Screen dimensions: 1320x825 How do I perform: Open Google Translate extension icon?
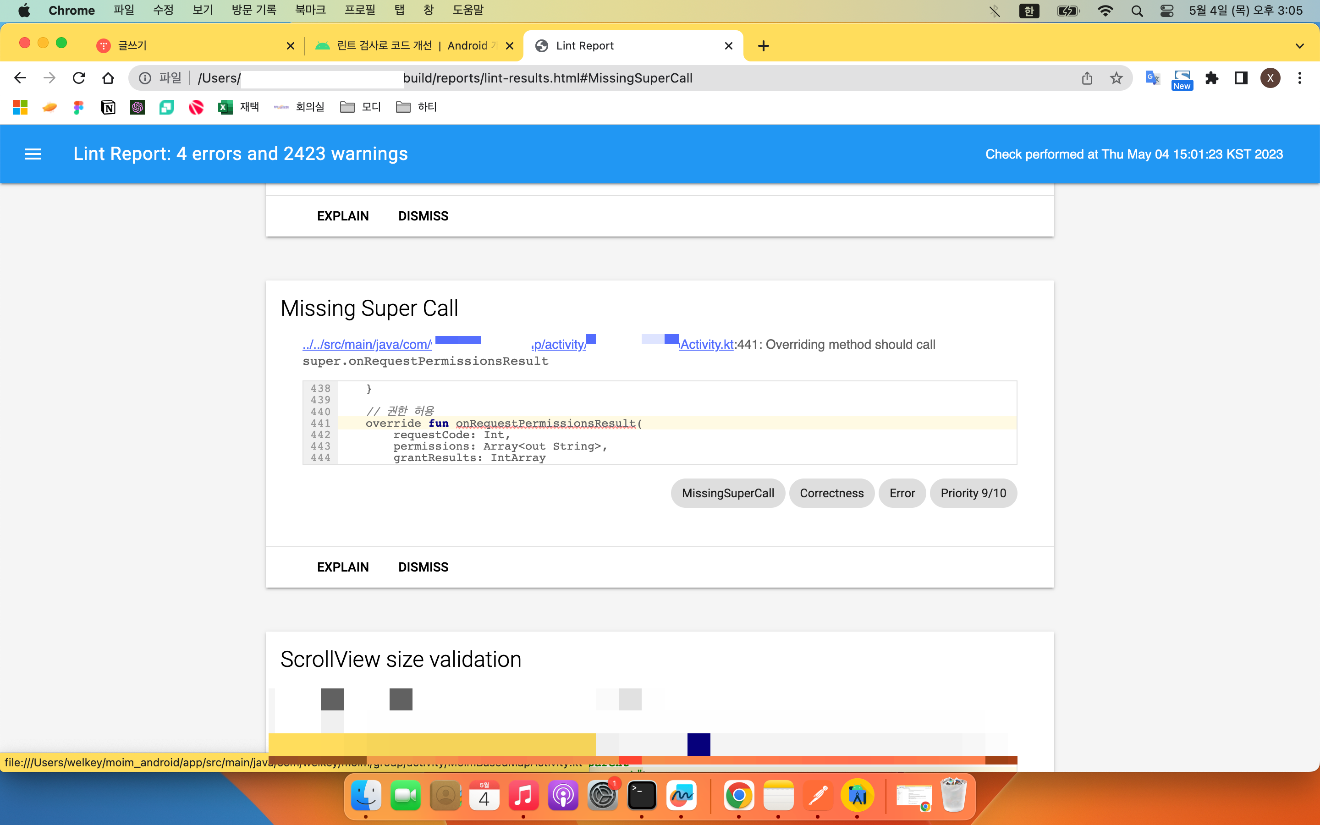tap(1152, 78)
